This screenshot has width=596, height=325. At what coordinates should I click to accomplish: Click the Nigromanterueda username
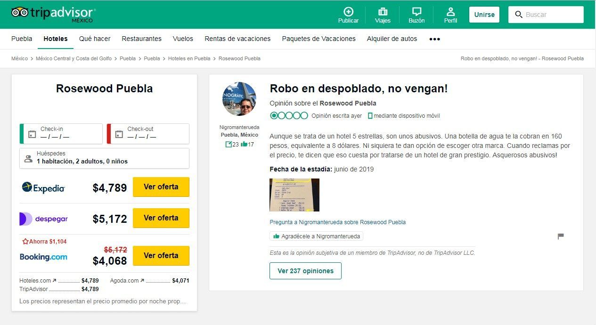[239, 127]
